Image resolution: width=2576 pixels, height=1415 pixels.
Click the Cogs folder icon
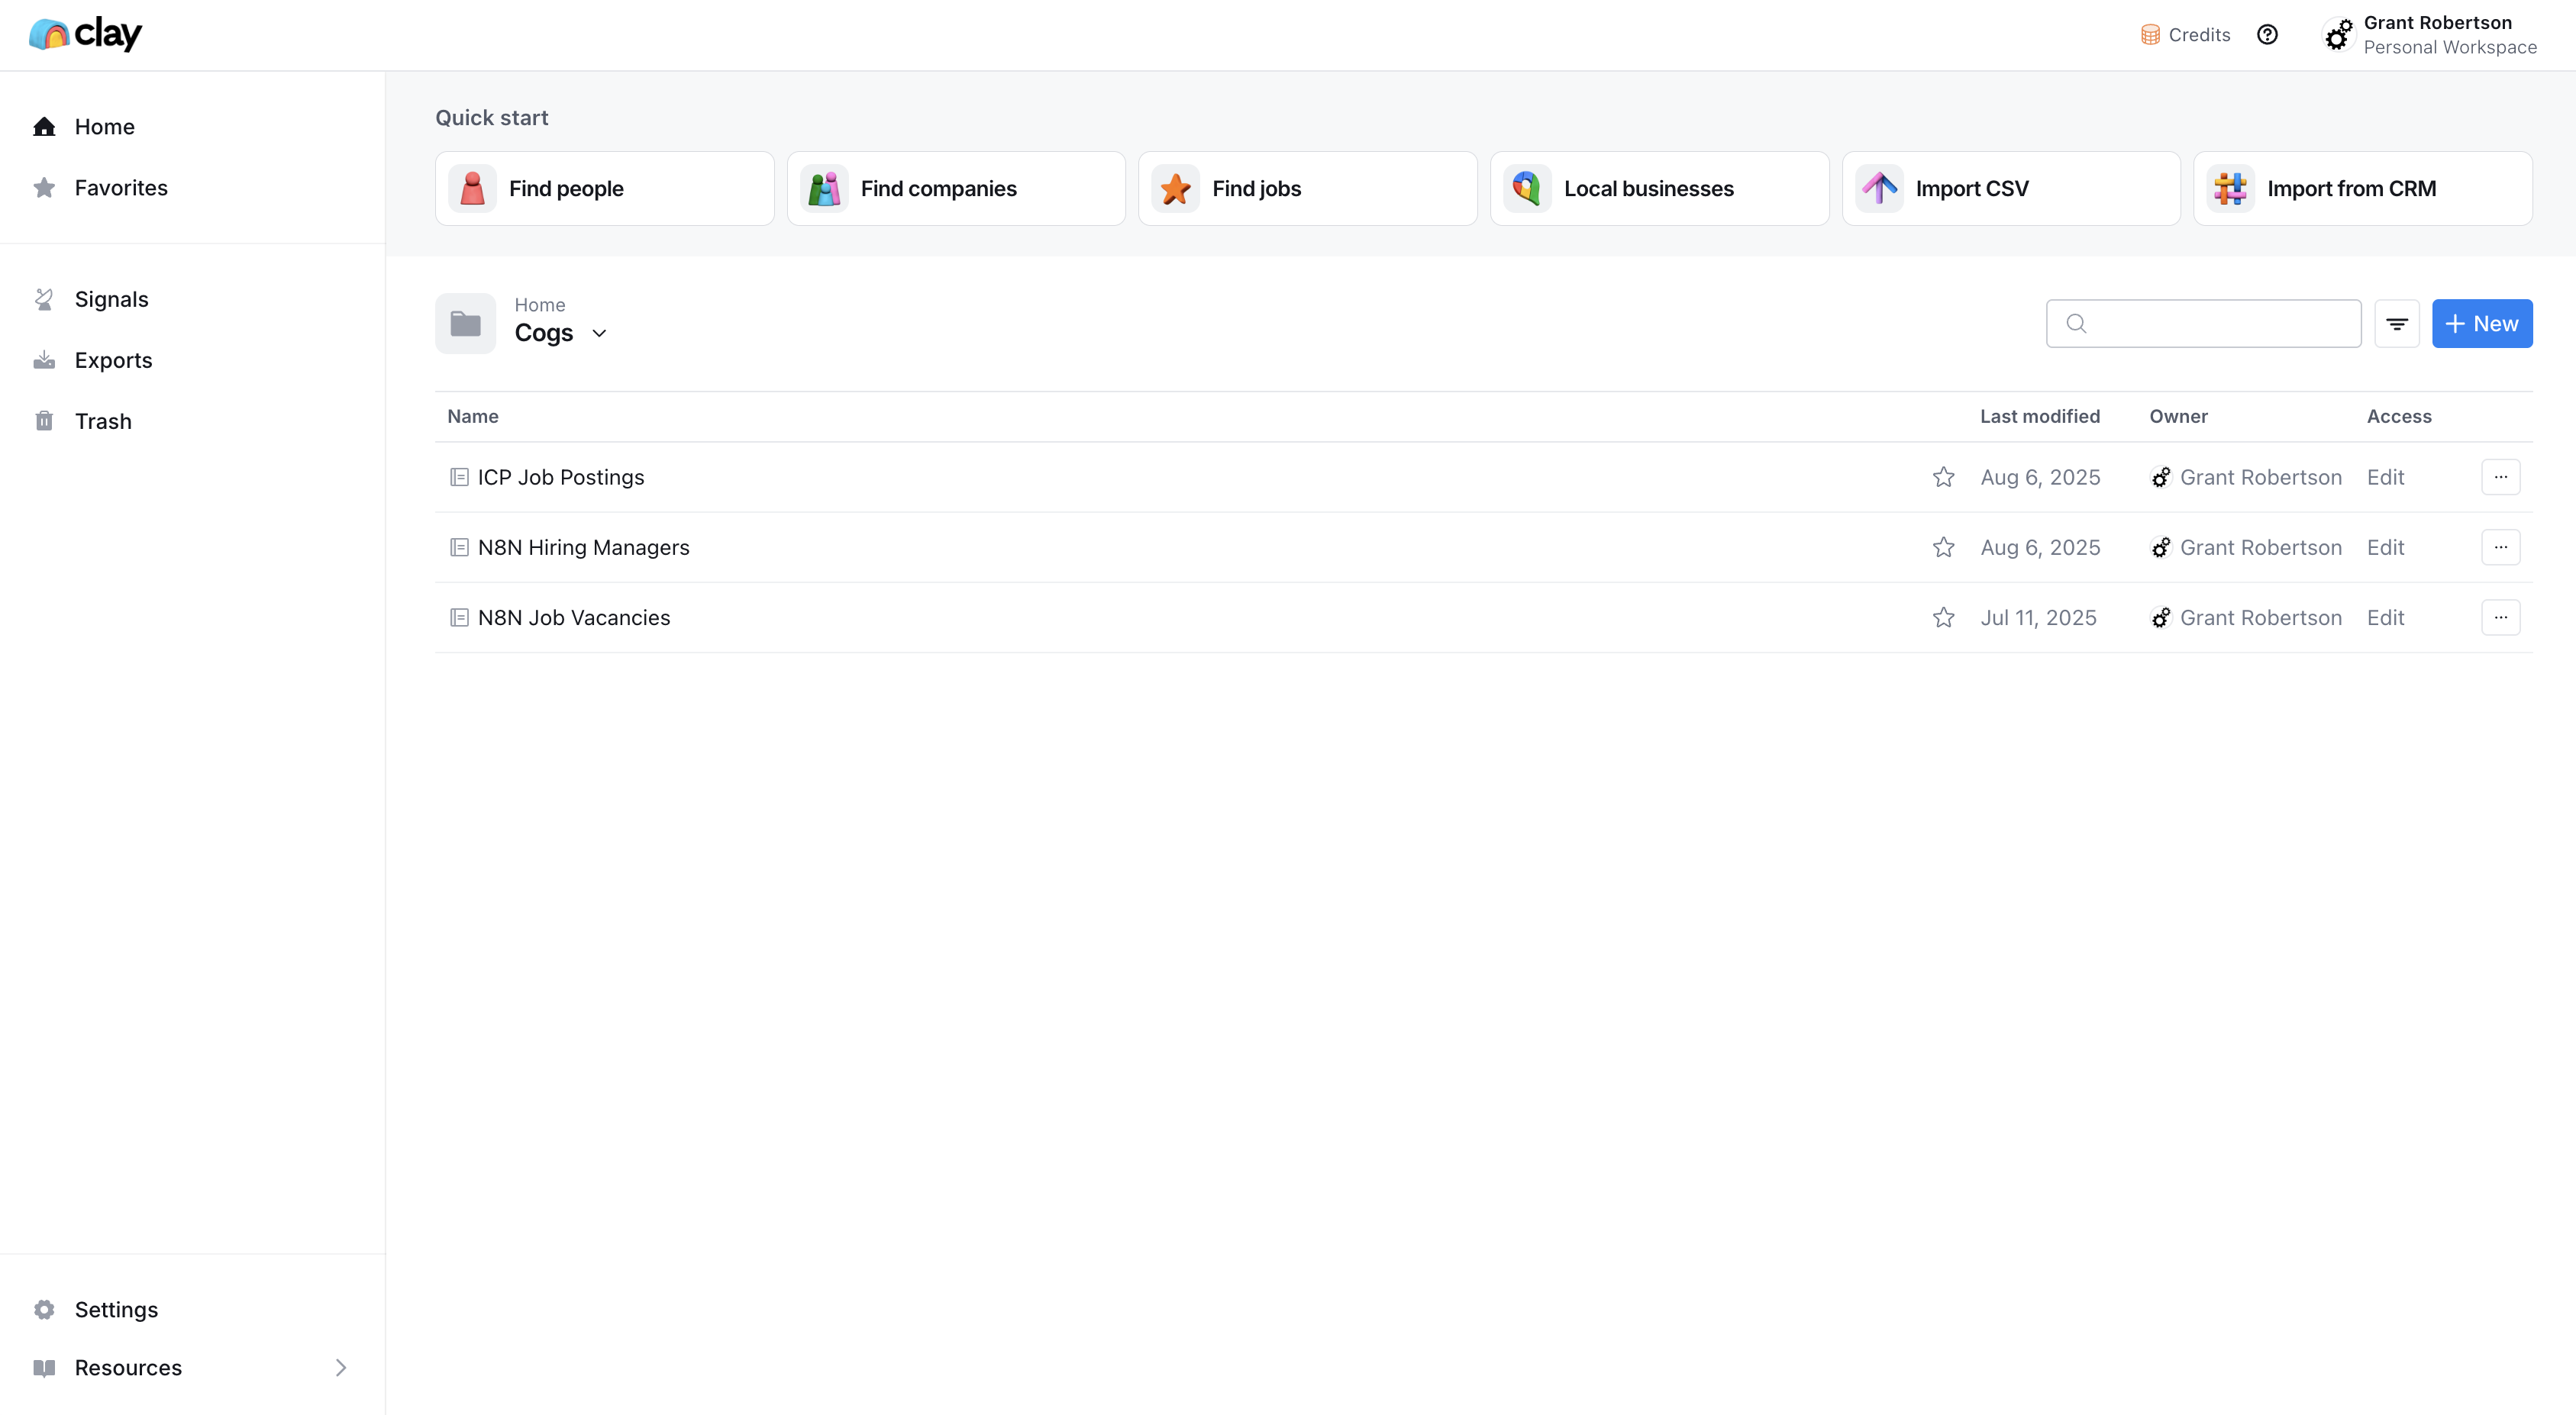465,324
